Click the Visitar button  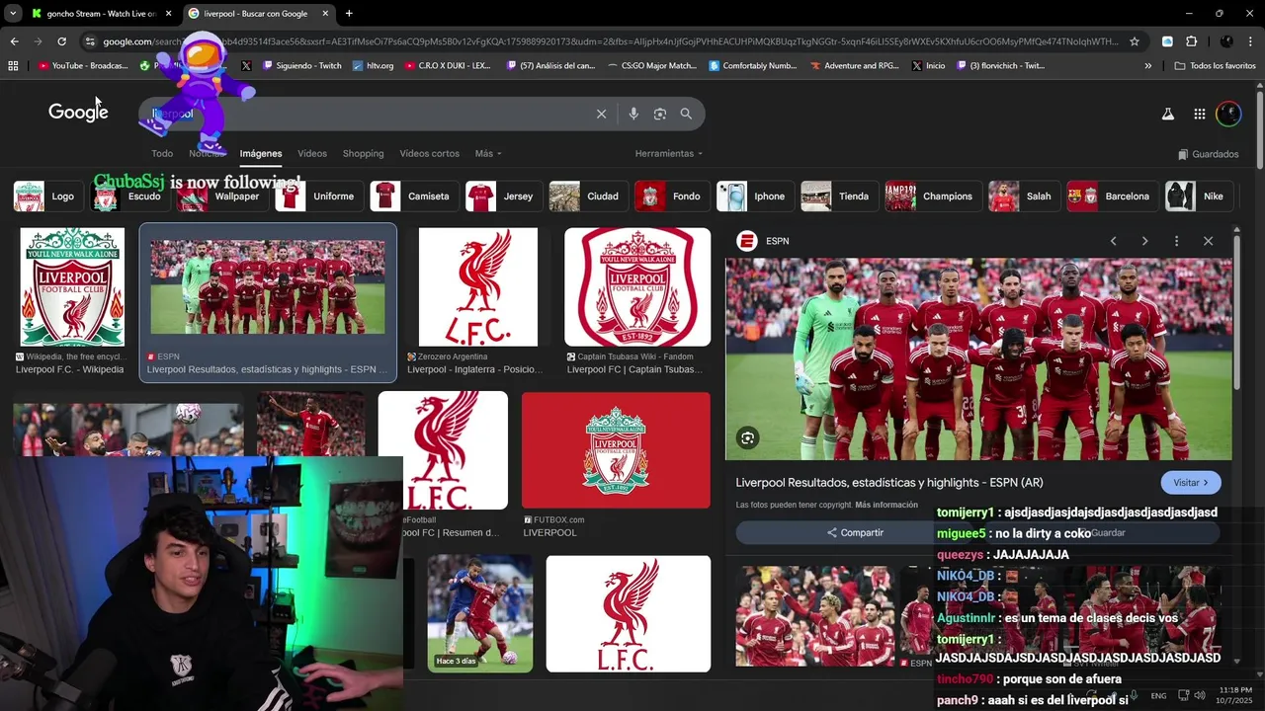tap(1191, 483)
